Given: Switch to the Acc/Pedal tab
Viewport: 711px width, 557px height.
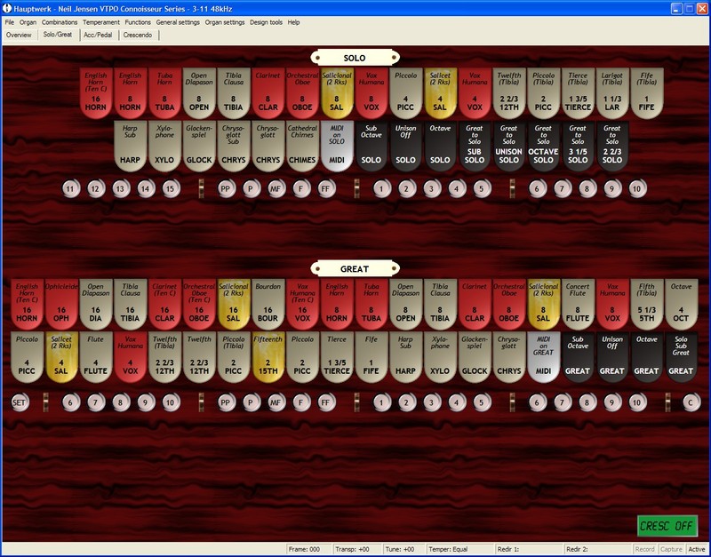Looking at the screenshot, I should tap(97, 35).
